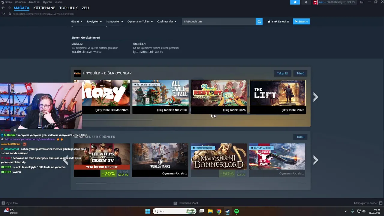Click the announcements megaphone icon

[295, 2]
